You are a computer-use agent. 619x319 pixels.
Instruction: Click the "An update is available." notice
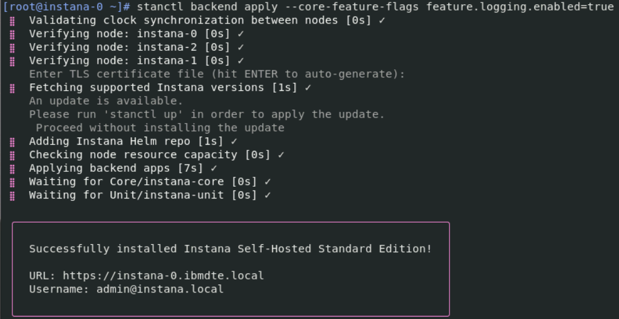tap(106, 101)
